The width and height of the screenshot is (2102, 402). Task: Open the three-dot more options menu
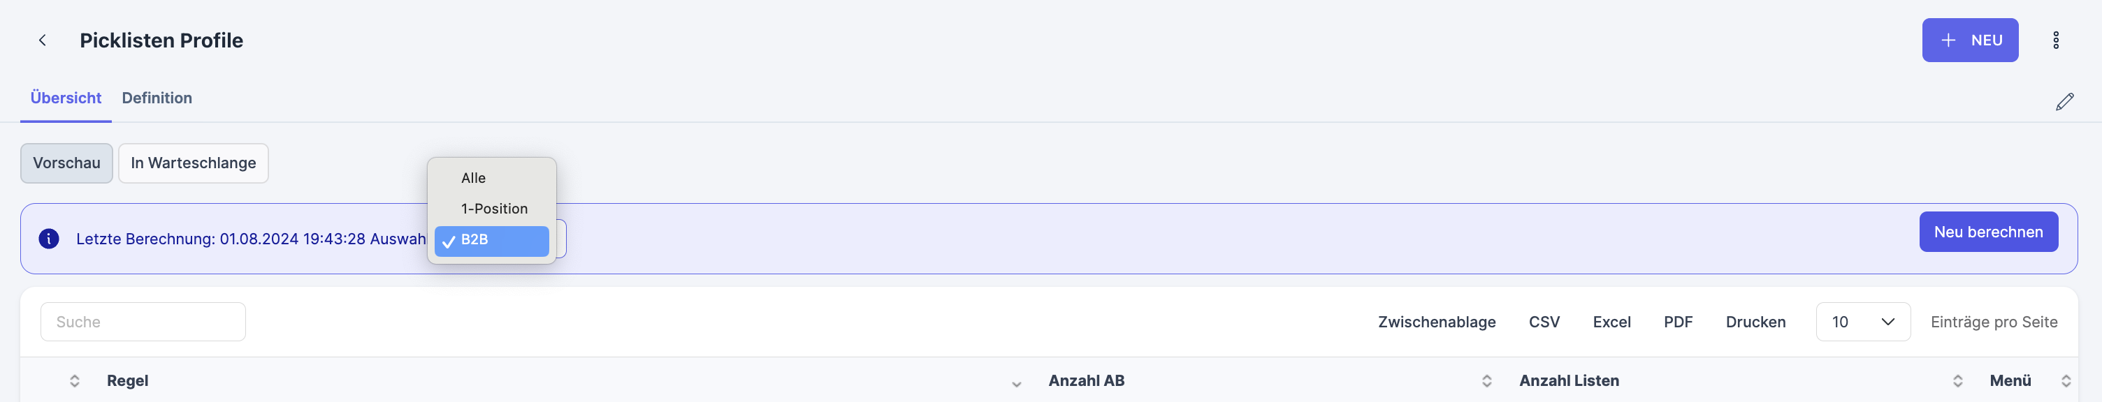2055,40
